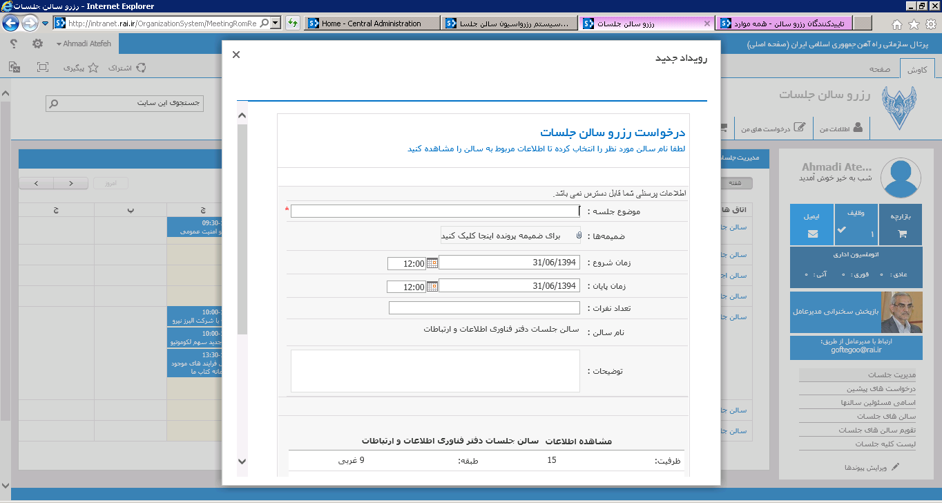The width and height of the screenshot is (942, 503).
Task: Click the paperclip attachment icon
Action: pos(578,236)
